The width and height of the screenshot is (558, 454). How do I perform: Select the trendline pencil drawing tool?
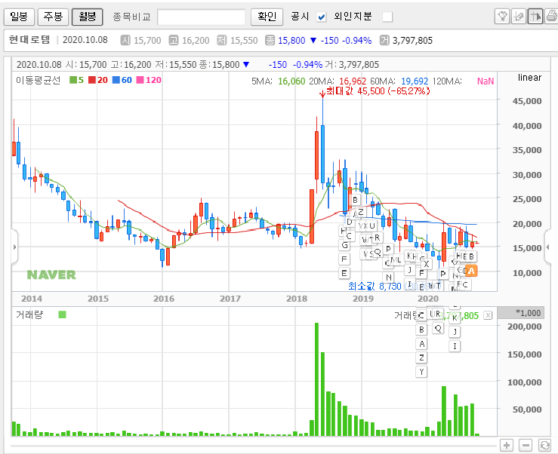pos(519,17)
